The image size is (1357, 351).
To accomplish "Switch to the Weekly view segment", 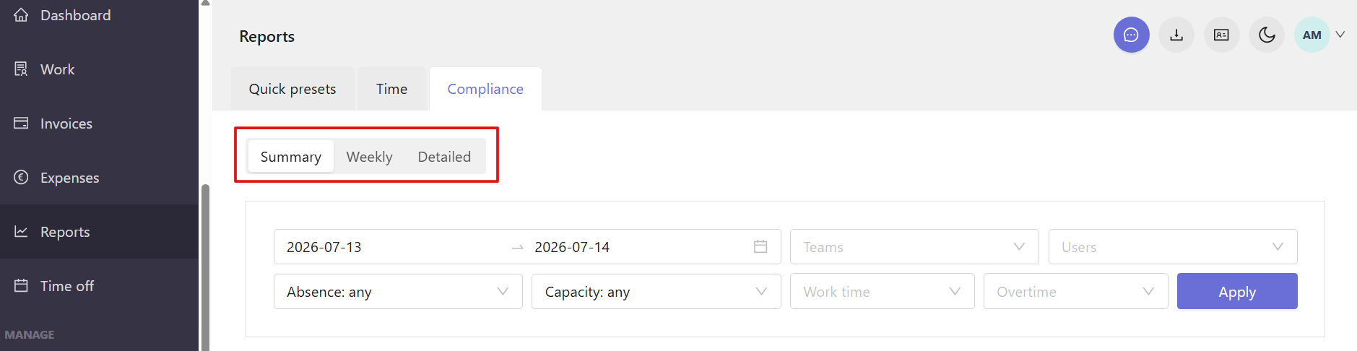I will (x=369, y=157).
